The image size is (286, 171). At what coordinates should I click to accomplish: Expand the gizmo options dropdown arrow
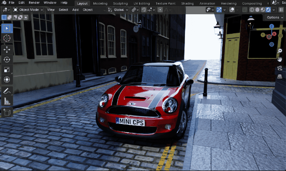[225, 10]
